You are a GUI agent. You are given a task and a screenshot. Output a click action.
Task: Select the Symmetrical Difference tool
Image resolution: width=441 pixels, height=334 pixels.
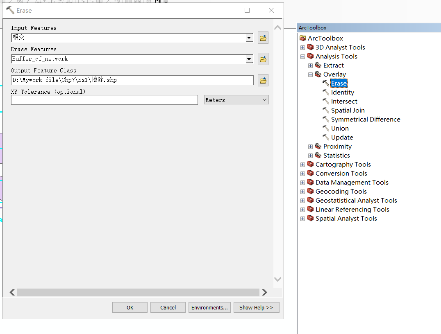point(365,119)
